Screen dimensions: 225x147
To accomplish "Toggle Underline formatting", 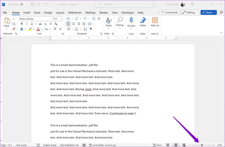I will coord(32,24).
